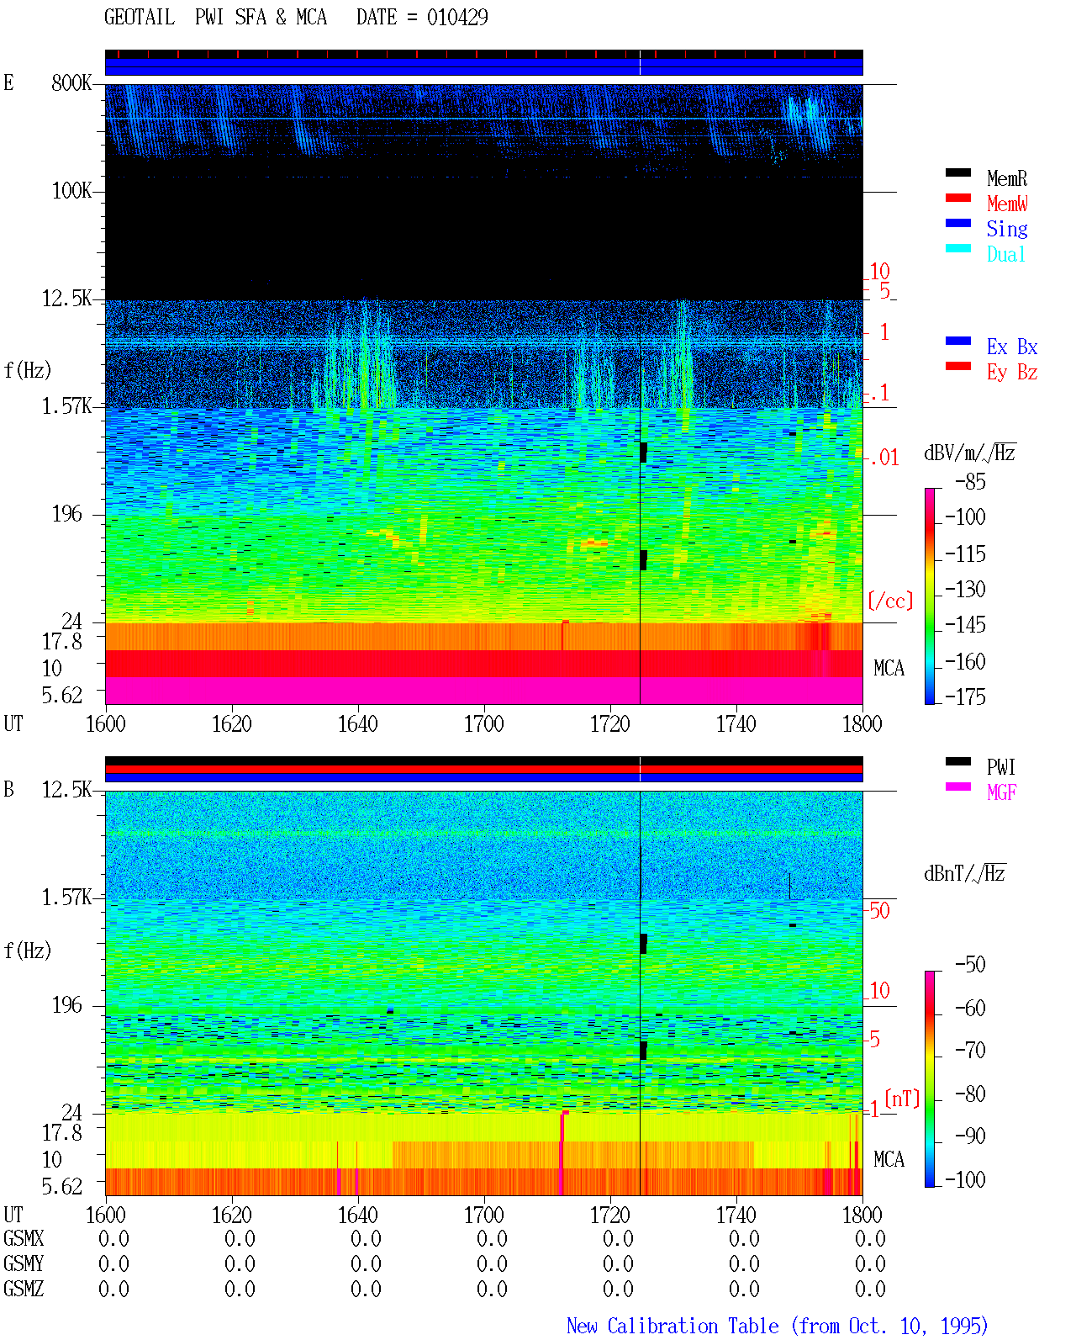Click the MemR legend label

(1007, 178)
